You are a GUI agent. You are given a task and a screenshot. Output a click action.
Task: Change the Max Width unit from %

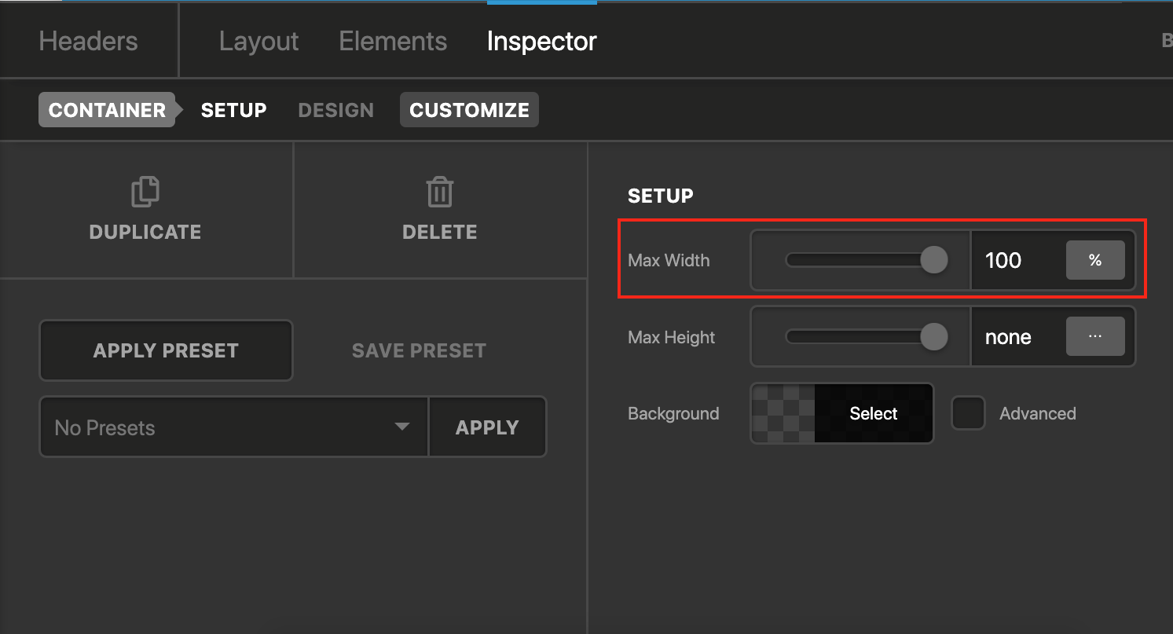(x=1095, y=260)
